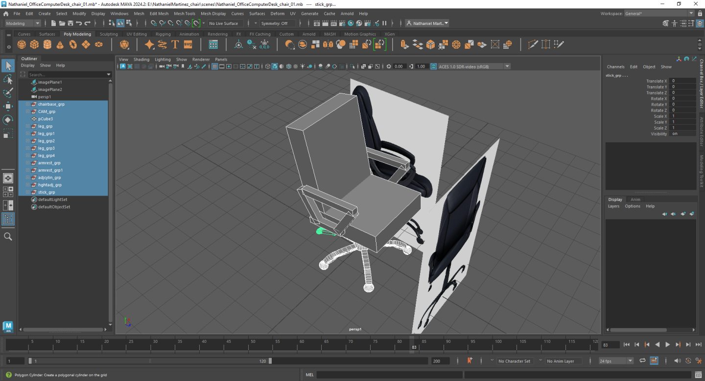Open the Channels menu in Channel Box
Viewport: 705px width, 381px height.
tap(615, 67)
